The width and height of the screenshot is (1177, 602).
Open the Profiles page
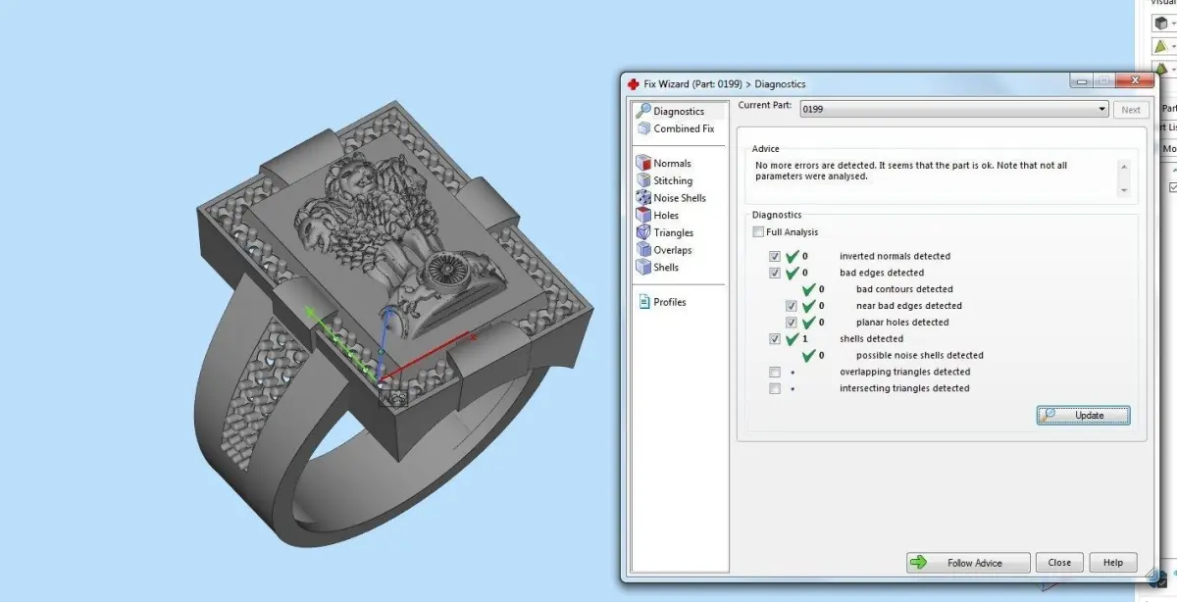pyautogui.click(x=662, y=302)
